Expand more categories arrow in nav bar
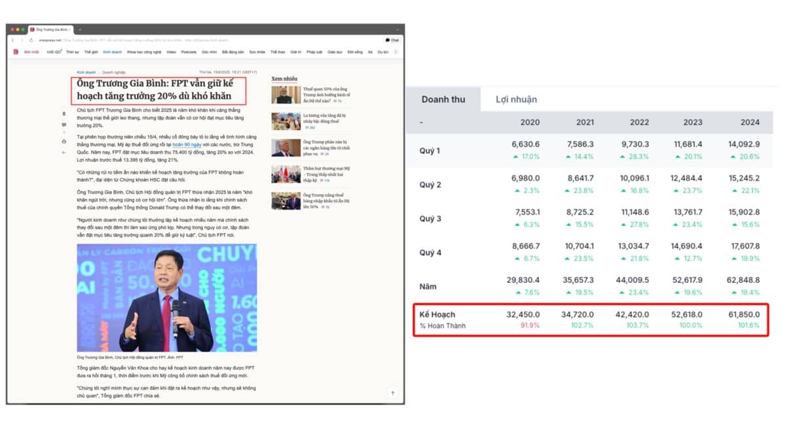 [x=395, y=52]
